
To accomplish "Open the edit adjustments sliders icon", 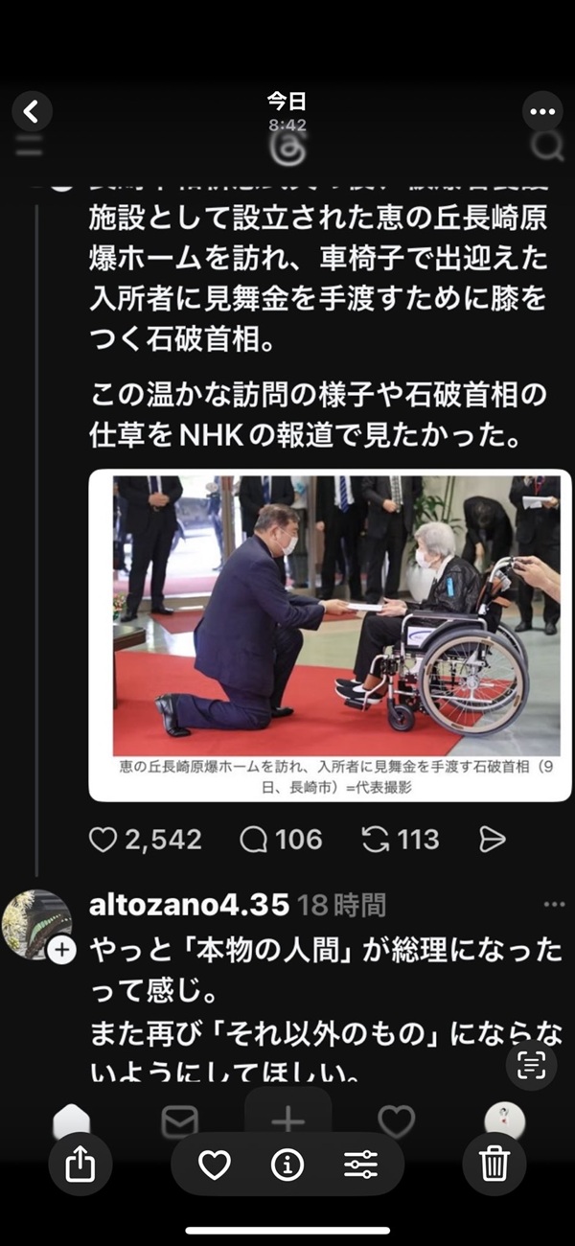I will point(360,1165).
